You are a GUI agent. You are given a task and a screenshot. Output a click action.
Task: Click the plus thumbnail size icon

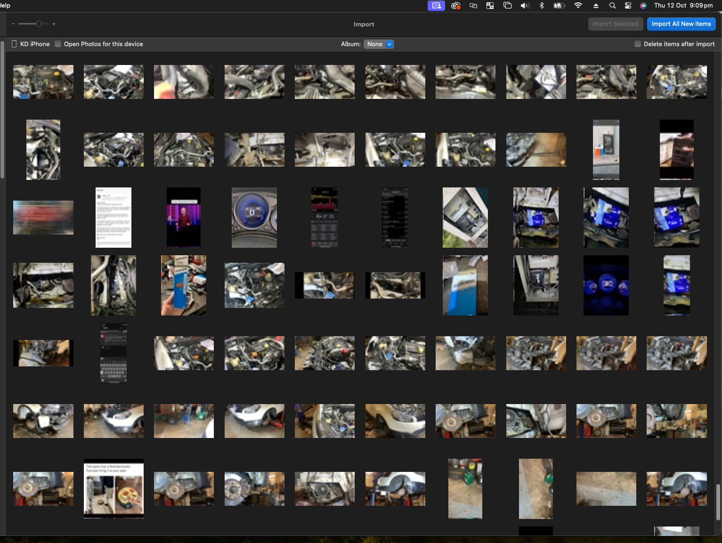(54, 24)
